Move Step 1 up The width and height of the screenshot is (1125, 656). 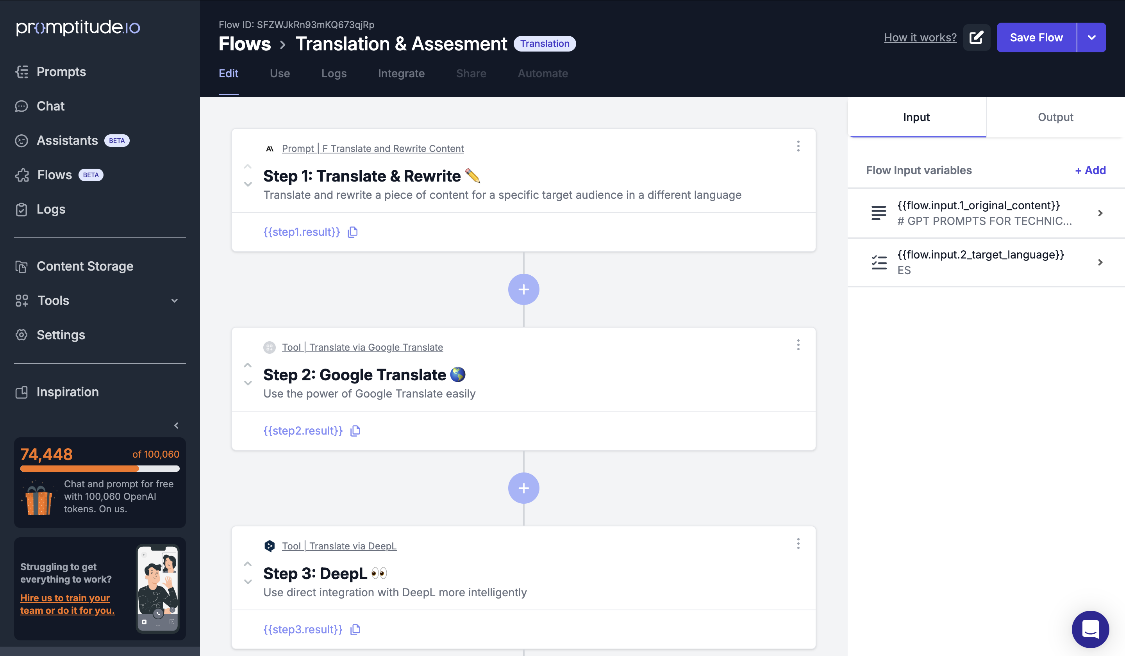pyautogui.click(x=248, y=167)
